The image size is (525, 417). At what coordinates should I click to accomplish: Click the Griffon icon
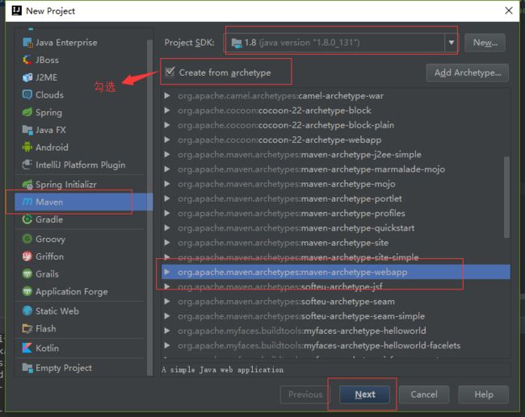pyautogui.click(x=27, y=256)
